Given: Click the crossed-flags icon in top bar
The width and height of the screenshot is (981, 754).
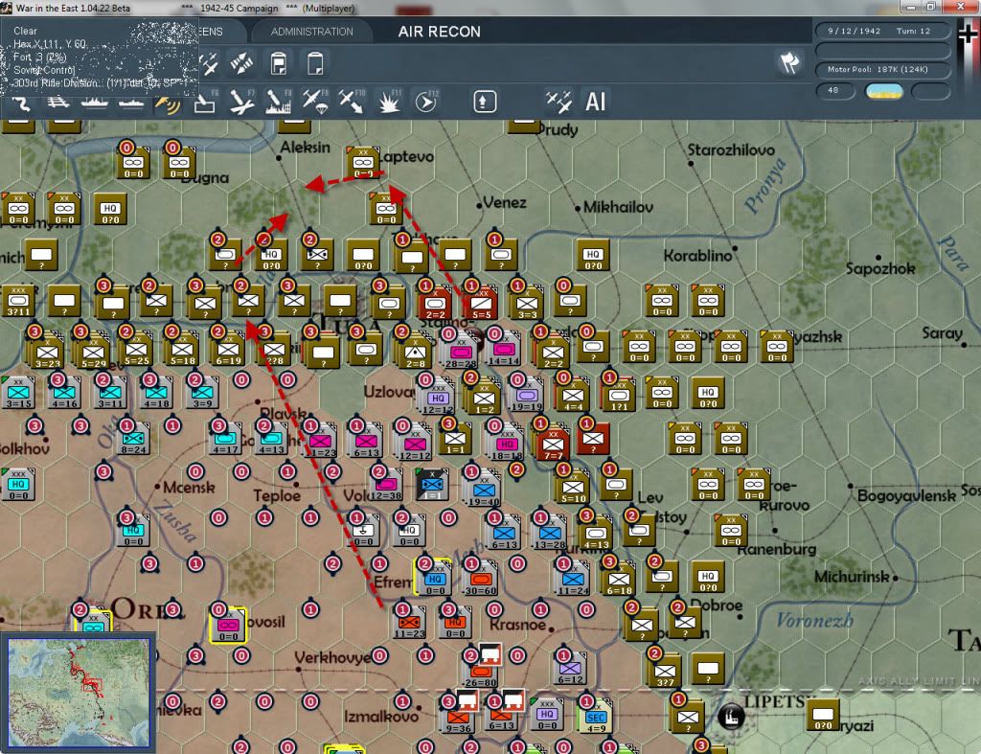Looking at the screenshot, I should pyautogui.click(x=789, y=62).
